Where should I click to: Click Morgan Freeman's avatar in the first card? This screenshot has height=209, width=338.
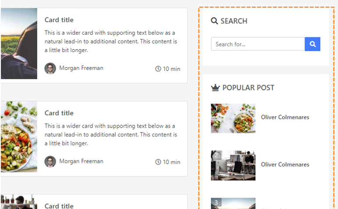(x=50, y=68)
